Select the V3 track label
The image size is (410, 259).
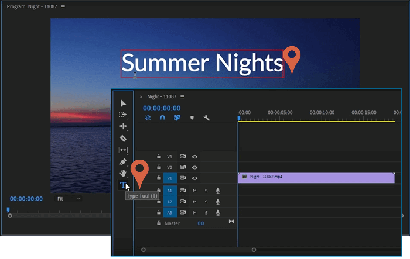click(169, 157)
